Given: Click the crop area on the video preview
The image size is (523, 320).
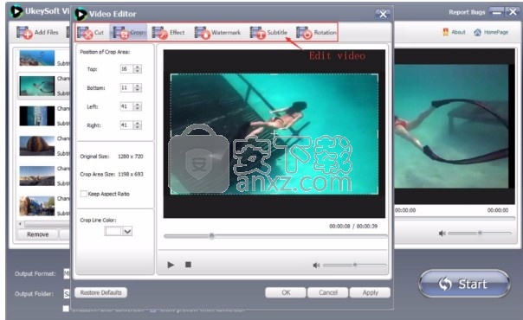Looking at the screenshot, I should [274, 134].
